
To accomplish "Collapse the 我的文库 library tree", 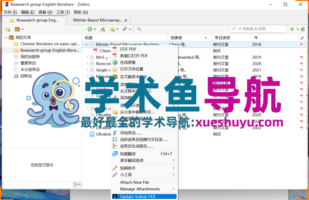I will click(x=6, y=37).
